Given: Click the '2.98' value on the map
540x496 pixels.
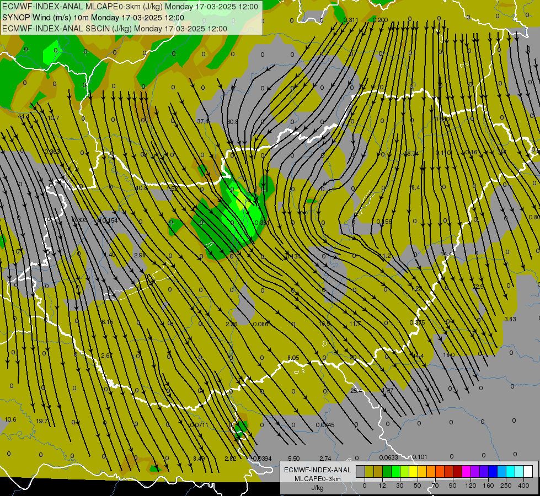Looking at the screenshot, I should tap(140, 255).
